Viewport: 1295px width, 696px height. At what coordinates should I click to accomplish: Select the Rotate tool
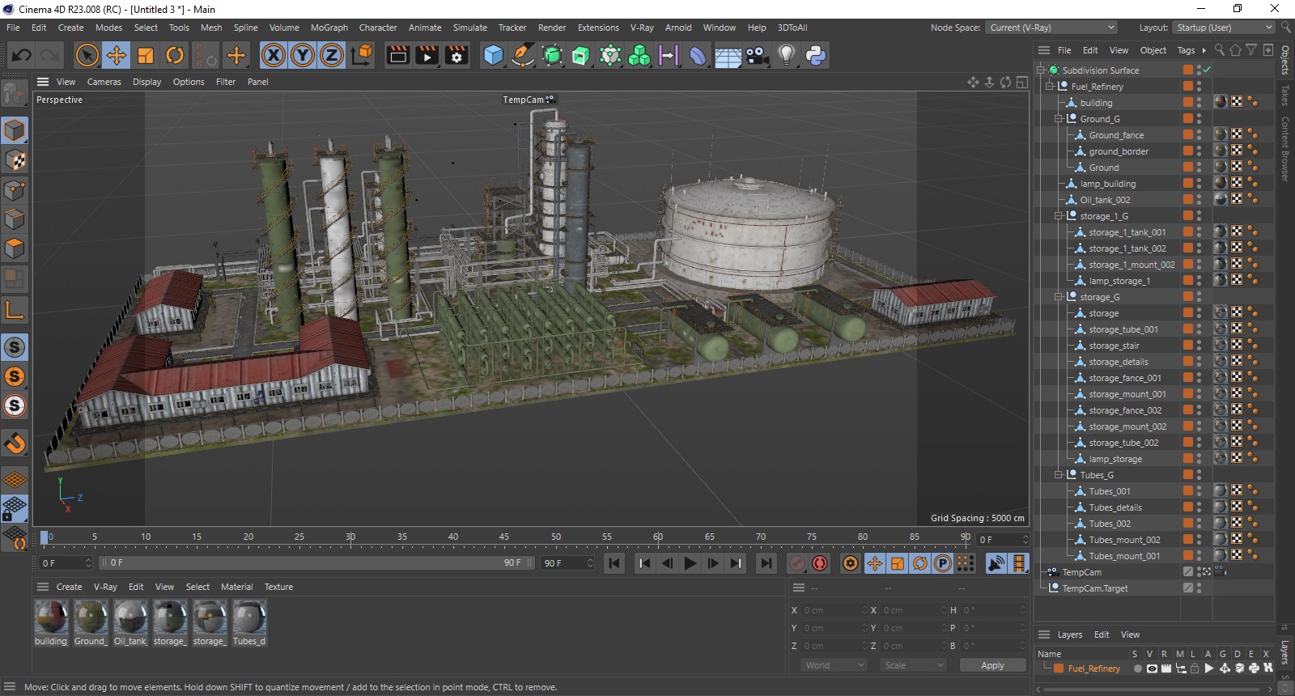click(x=175, y=55)
